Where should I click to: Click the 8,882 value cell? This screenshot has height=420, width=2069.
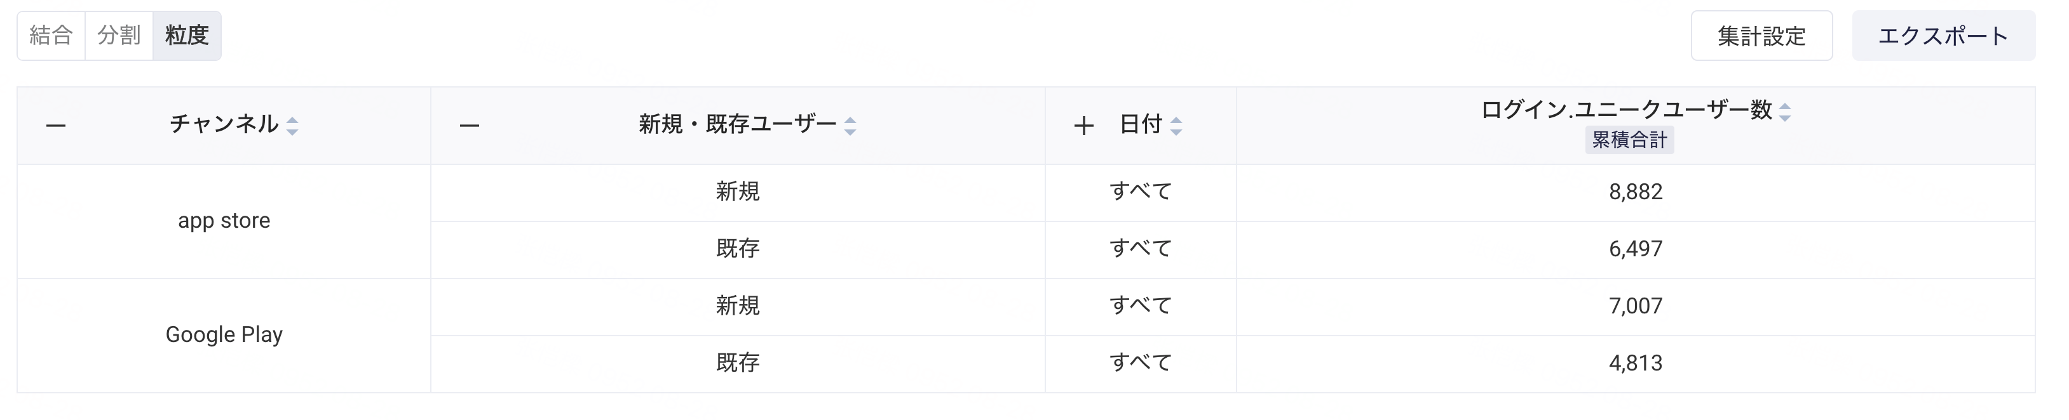pyautogui.click(x=1635, y=192)
